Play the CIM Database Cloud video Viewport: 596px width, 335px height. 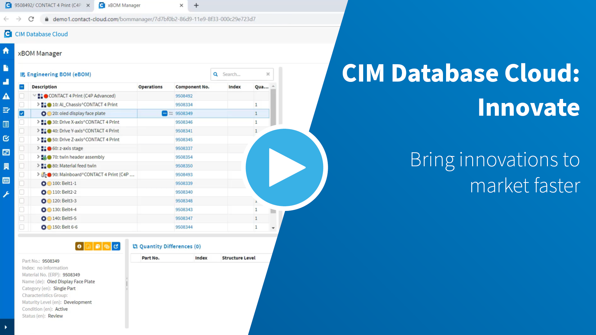[285, 167]
